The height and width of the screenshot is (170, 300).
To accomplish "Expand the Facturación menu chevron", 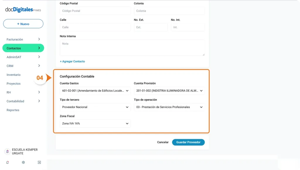I will tap(39, 39).
